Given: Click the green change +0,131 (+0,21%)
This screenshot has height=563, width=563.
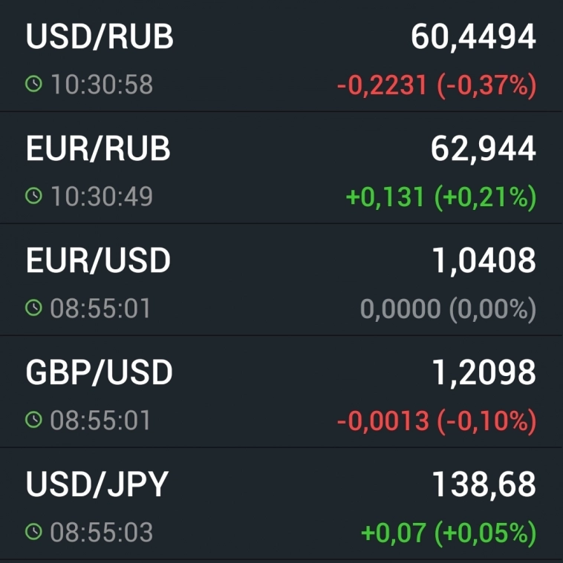Looking at the screenshot, I should (440, 198).
